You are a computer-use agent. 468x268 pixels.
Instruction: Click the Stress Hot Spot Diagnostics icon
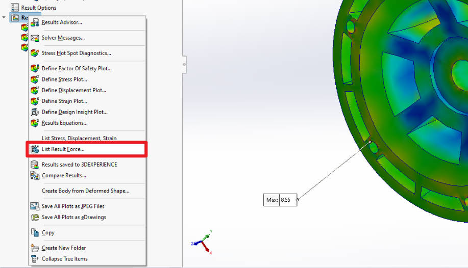point(35,53)
